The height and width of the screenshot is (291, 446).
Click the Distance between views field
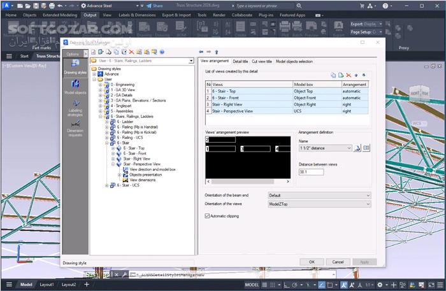[x=312, y=172]
